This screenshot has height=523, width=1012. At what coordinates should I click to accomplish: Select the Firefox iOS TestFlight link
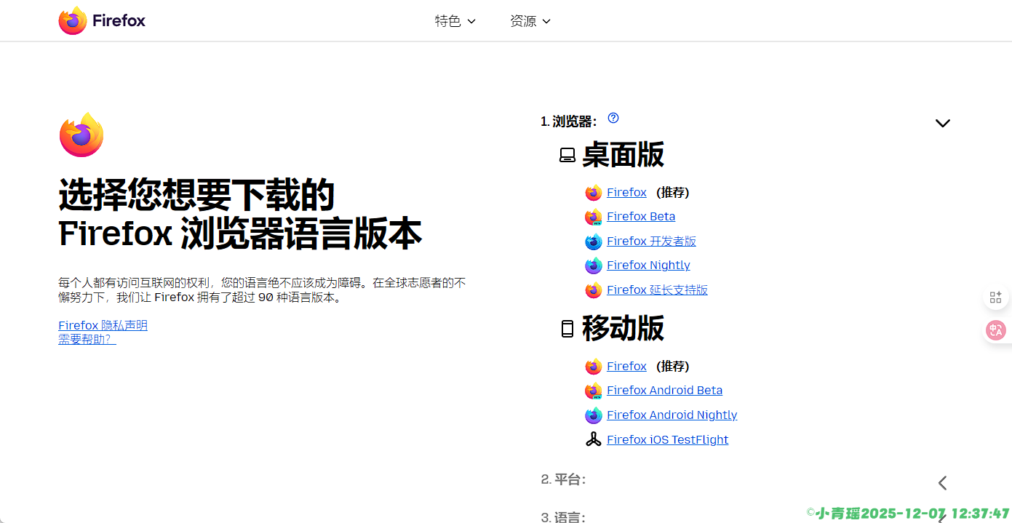point(667,439)
